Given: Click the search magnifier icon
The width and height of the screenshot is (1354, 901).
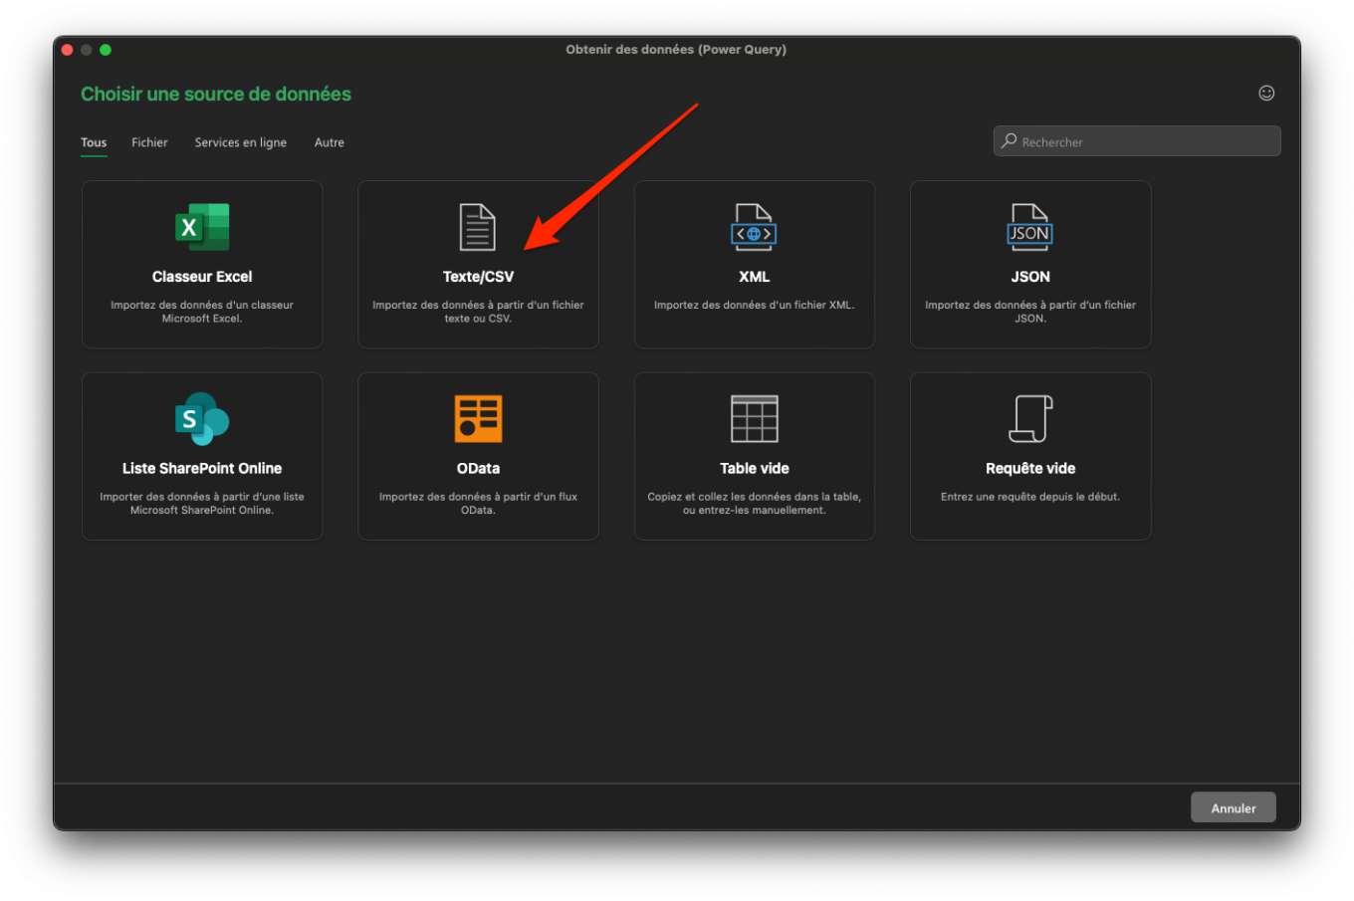Looking at the screenshot, I should coord(1009,140).
